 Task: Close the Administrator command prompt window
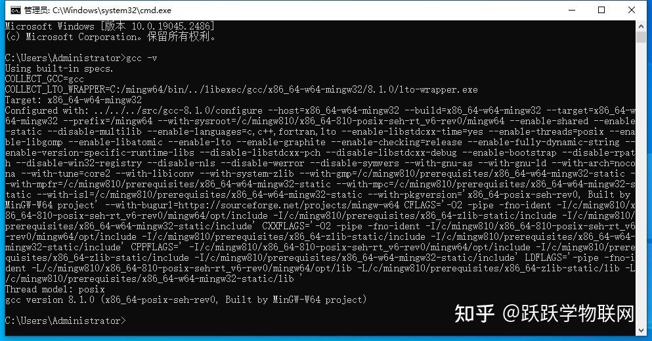coord(631,10)
